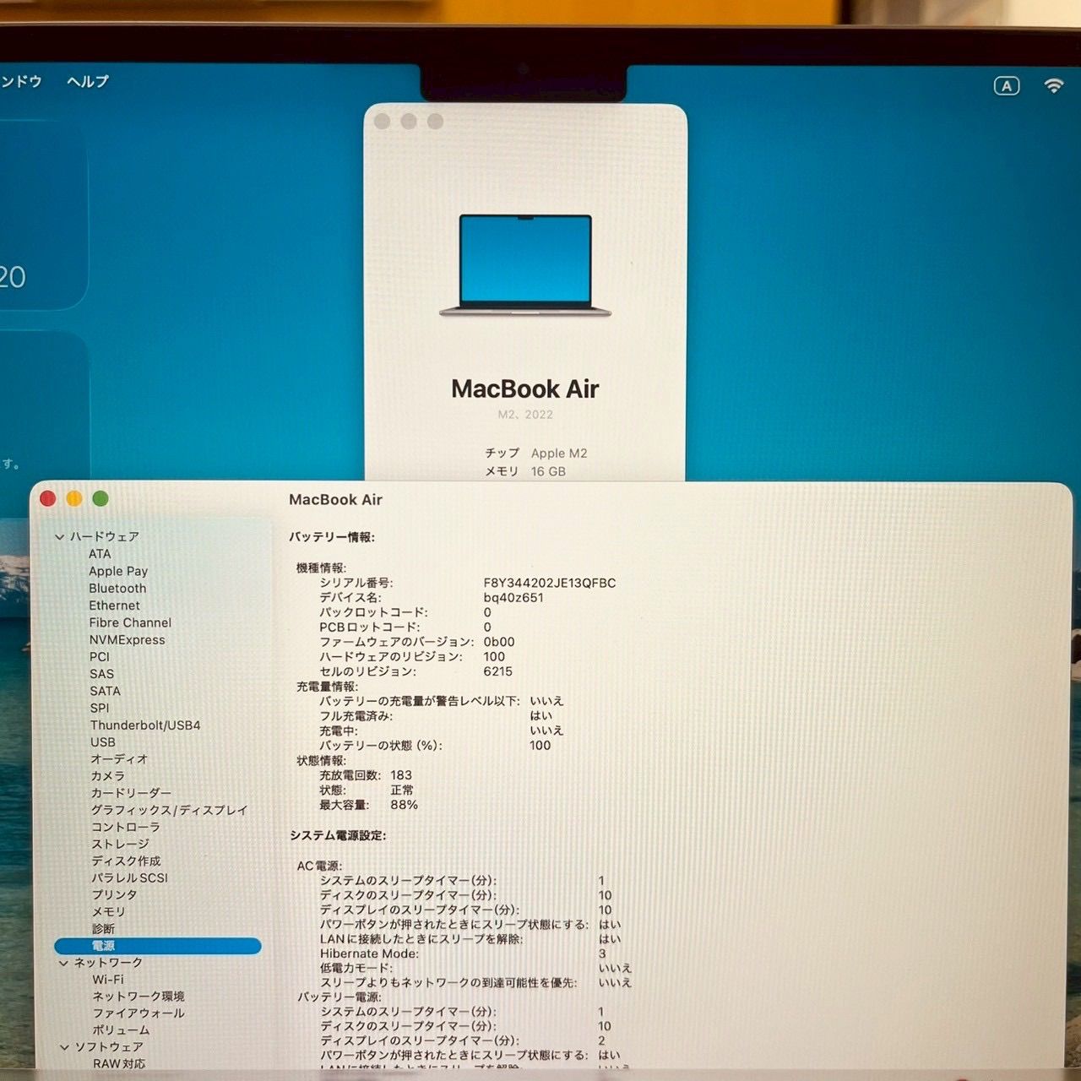The height and width of the screenshot is (1081, 1081).
Task: Select SATA in the sidebar
Action: click(106, 691)
